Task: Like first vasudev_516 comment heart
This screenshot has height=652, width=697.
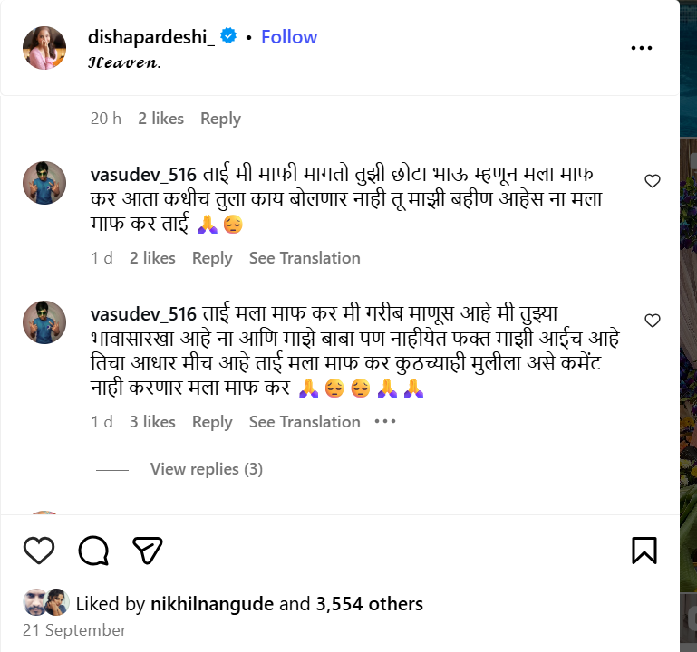Action: (x=652, y=181)
